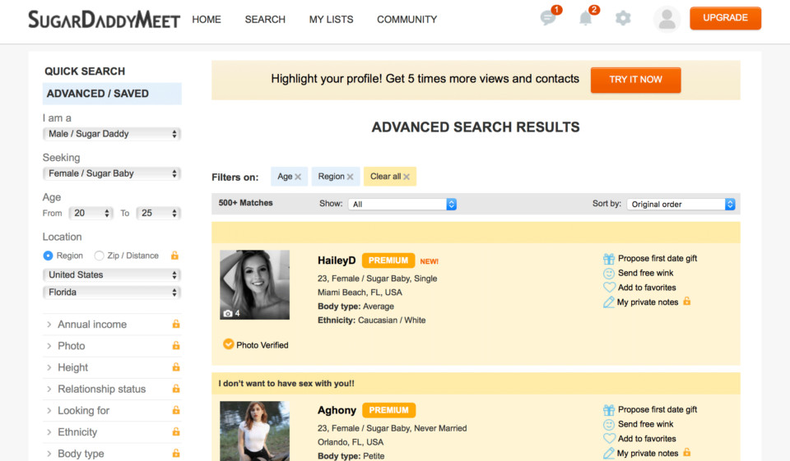Check the notifications bell icon
This screenshot has width=790, height=461.
(586, 18)
